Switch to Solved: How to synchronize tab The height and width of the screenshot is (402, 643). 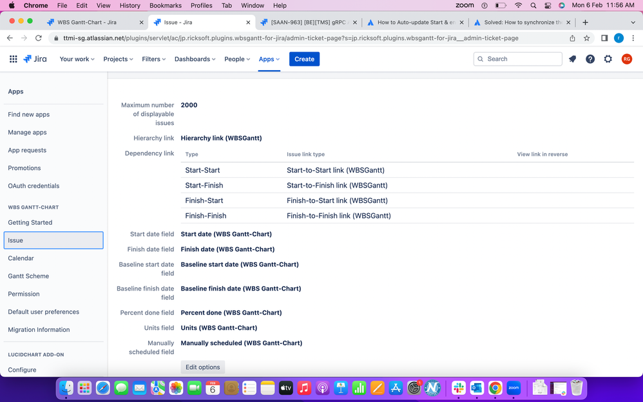[x=522, y=22]
